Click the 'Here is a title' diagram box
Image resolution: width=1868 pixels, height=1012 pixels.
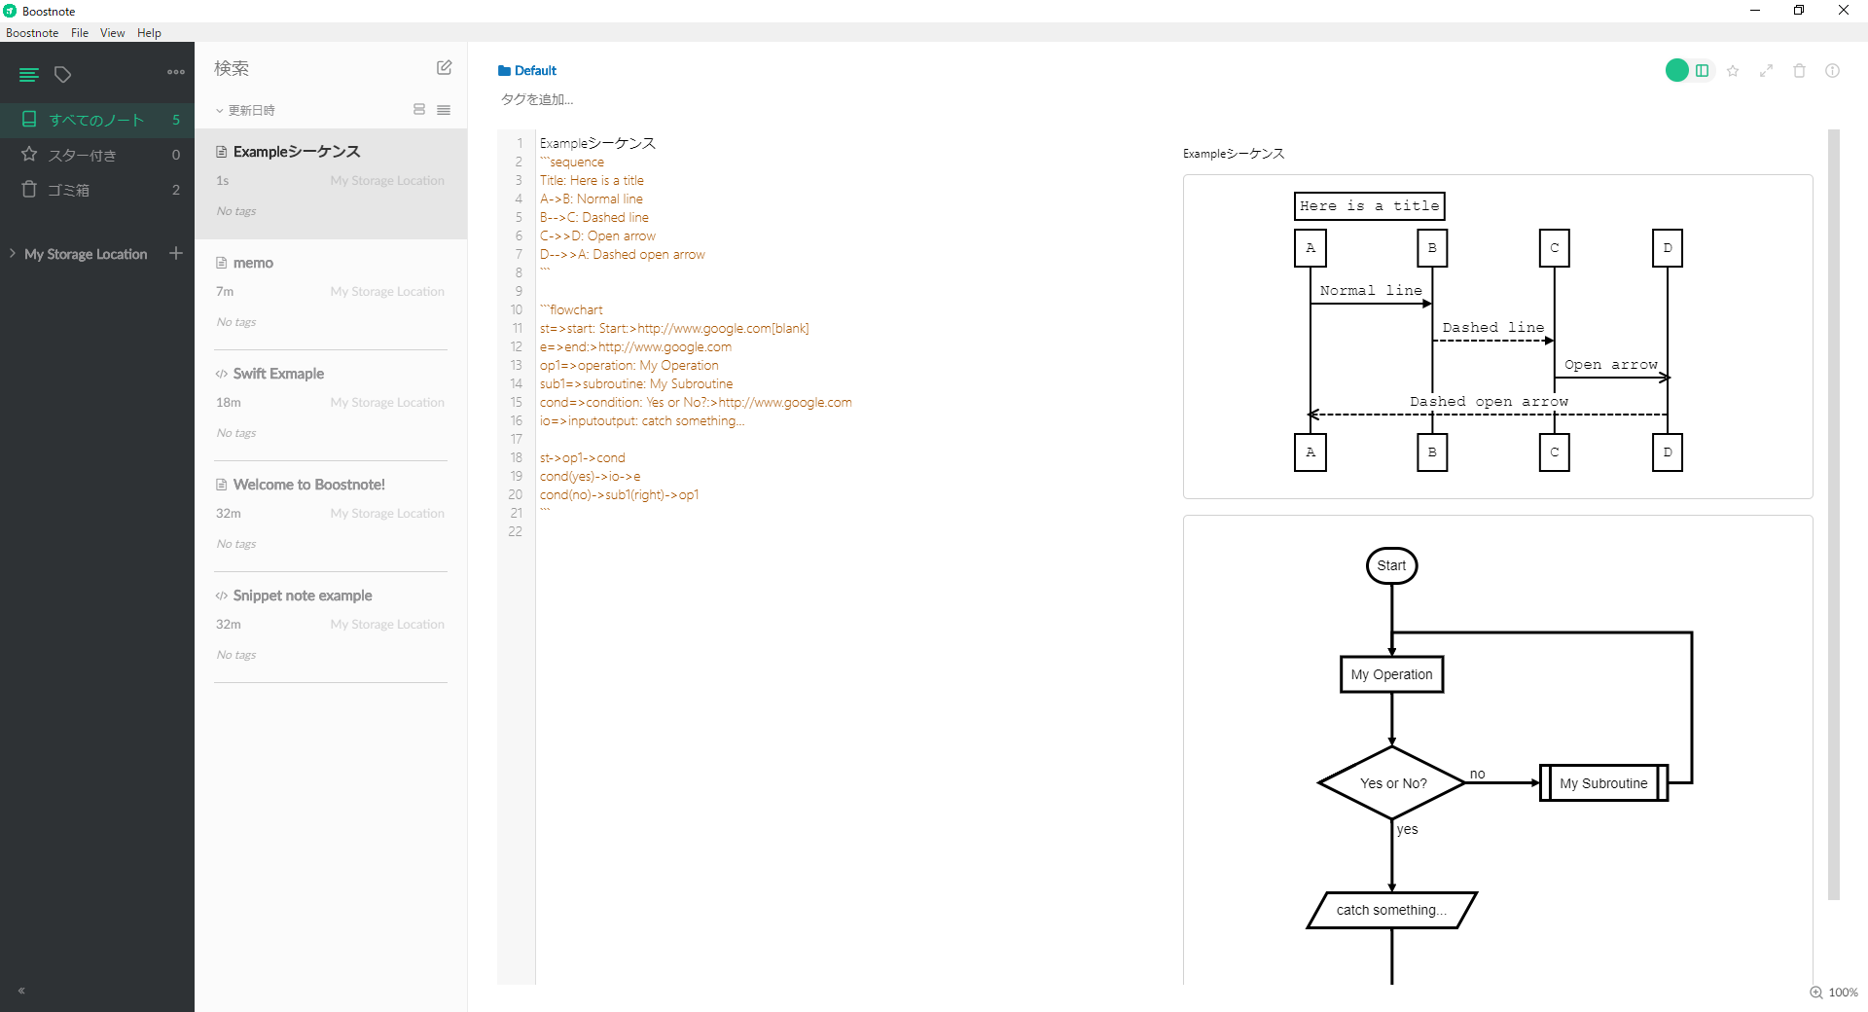click(x=1369, y=206)
